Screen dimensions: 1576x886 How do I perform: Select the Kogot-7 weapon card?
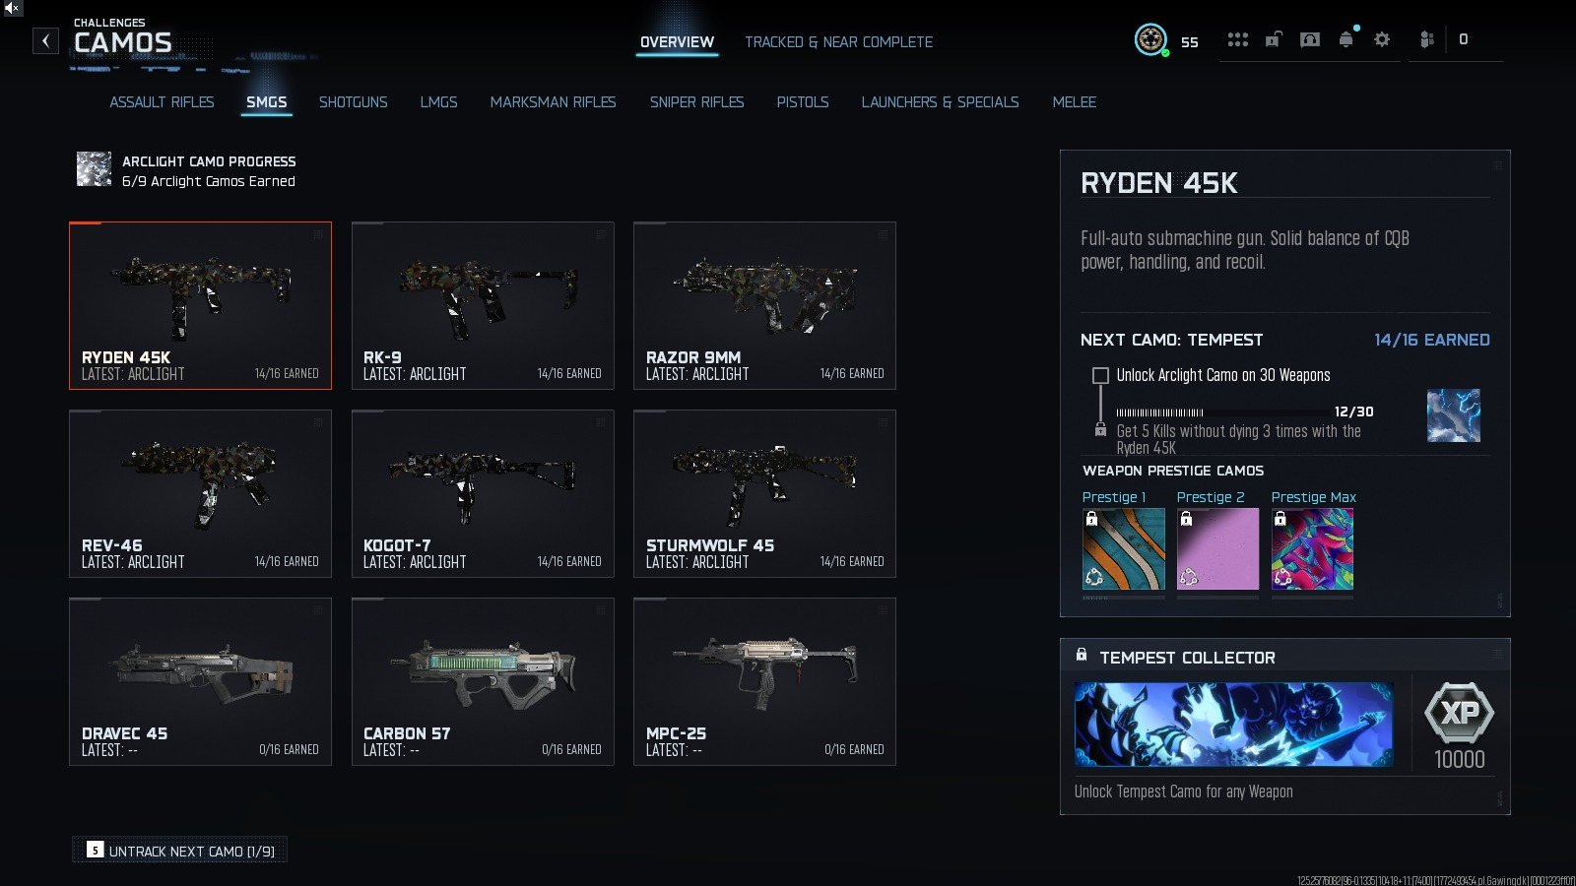pos(483,493)
